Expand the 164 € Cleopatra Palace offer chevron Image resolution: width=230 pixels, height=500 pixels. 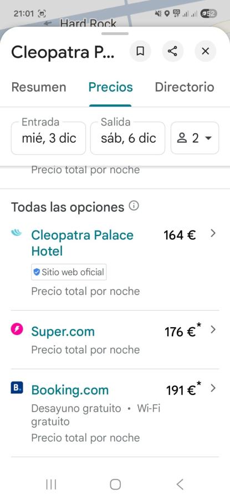(x=213, y=234)
